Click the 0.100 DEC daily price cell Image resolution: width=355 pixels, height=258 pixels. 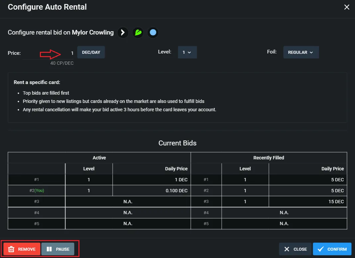click(152, 191)
